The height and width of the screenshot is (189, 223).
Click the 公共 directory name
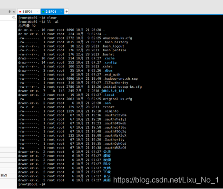[107, 152]
